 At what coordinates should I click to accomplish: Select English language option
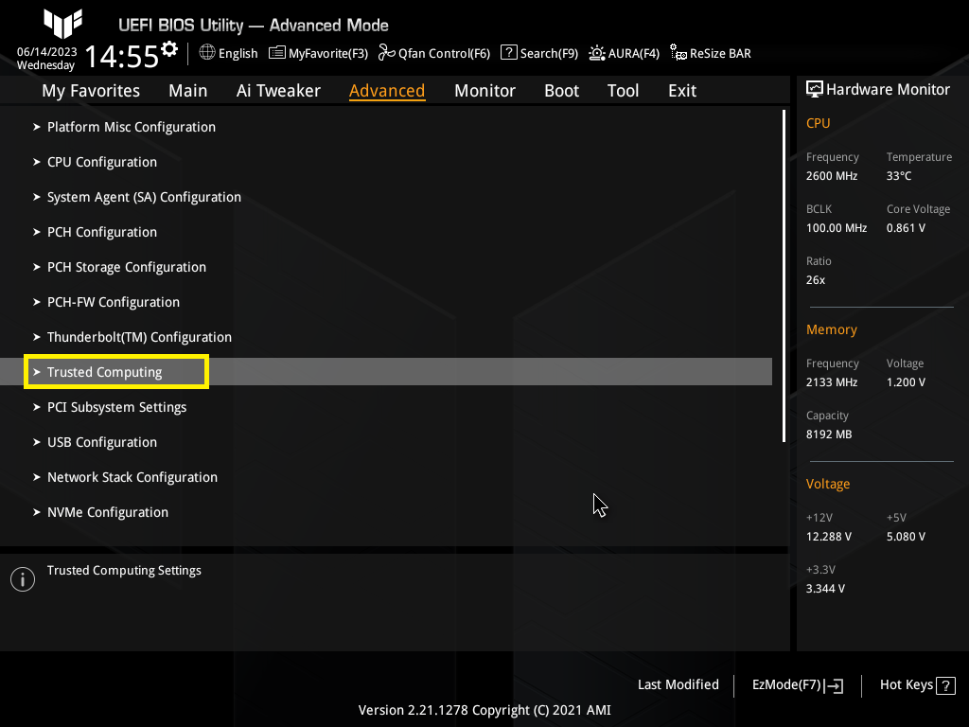pyautogui.click(x=238, y=53)
